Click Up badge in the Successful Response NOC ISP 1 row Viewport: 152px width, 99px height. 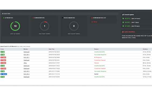tap(3, 55)
